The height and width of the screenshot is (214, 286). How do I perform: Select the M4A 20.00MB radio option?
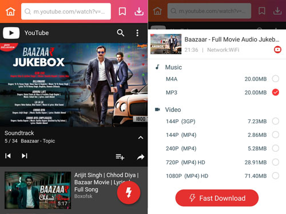[x=276, y=79]
